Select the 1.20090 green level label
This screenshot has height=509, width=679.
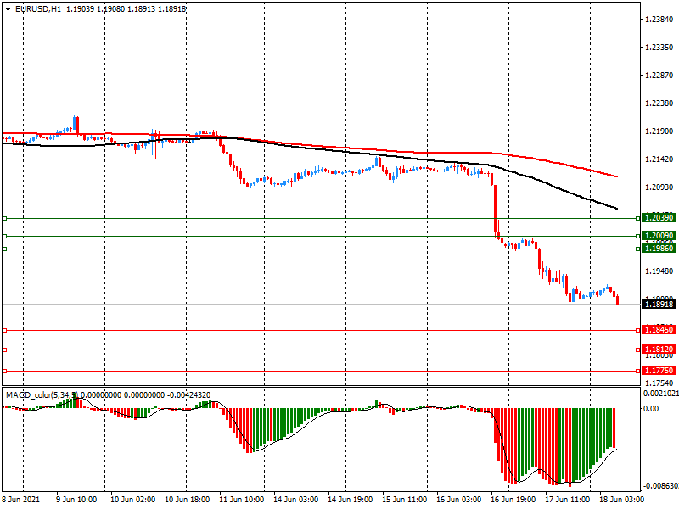tap(659, 236)
